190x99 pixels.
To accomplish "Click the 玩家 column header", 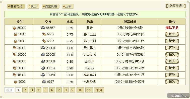I will coord(89,22).
